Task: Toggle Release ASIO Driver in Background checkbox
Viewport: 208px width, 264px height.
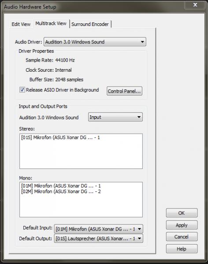Action: (22, 90)
